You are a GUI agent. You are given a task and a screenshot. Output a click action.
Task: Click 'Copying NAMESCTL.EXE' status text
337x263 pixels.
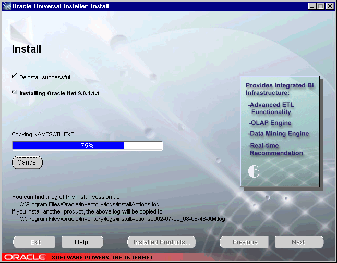(x=43, y=134)
